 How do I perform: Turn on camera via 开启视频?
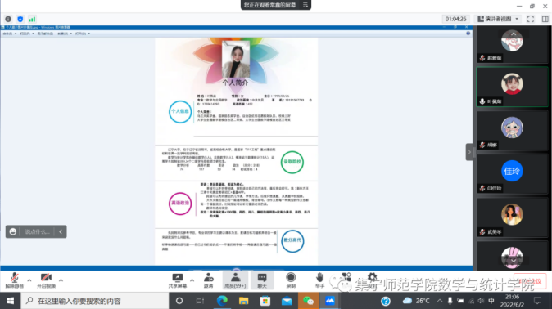point(46,280)
